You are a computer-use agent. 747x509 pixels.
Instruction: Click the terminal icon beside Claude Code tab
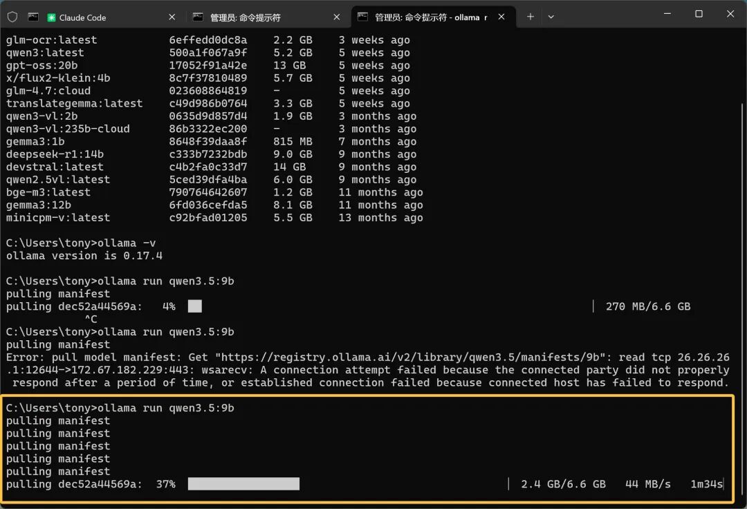coord(33,17)
